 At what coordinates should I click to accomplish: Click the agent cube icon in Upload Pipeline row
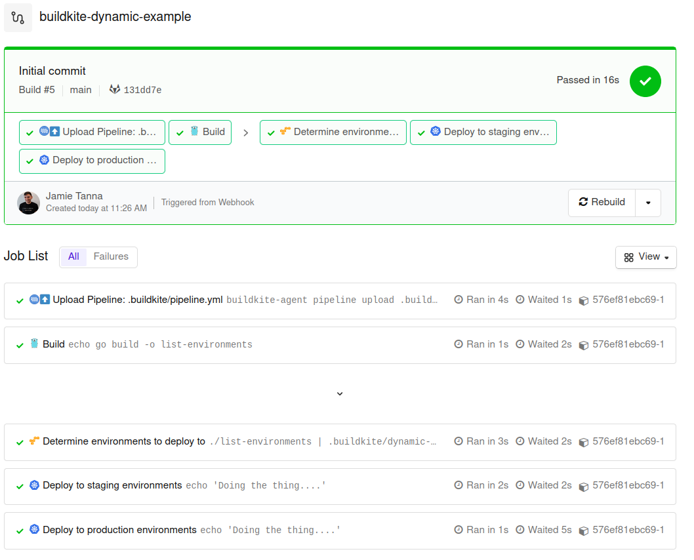point(584,301)
